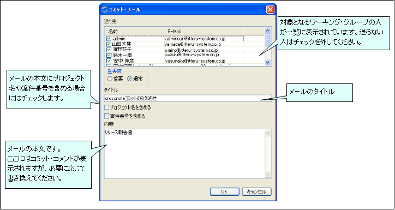Uncheck the 山田太郎 recipient checkbox
Viewport: 395px width, 210px height.
(x=109, y=44)
